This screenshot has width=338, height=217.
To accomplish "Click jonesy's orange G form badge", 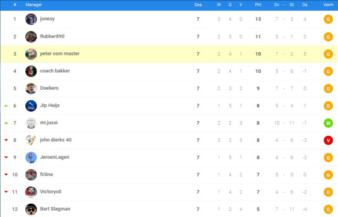I will pos(328,20).
